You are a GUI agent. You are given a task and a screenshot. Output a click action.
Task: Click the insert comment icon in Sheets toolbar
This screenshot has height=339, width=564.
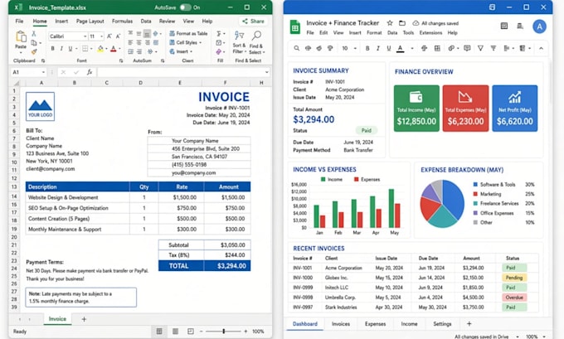[x=467, y=48]
